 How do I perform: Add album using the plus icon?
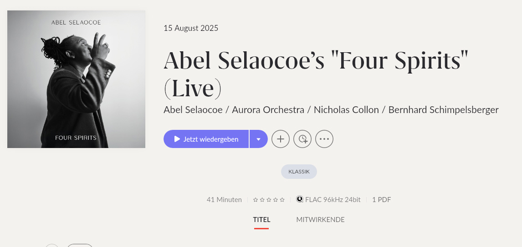[281, 139]
